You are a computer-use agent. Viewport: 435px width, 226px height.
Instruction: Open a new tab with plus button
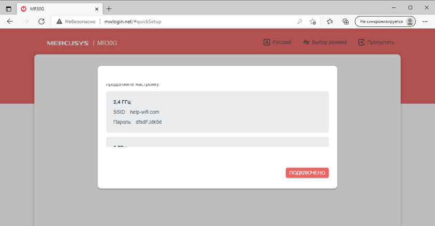[x=109, y=8]
